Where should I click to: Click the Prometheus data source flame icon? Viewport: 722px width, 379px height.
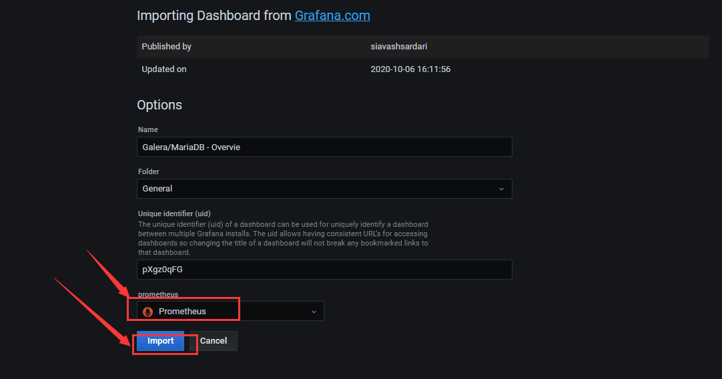click(148, 312)
